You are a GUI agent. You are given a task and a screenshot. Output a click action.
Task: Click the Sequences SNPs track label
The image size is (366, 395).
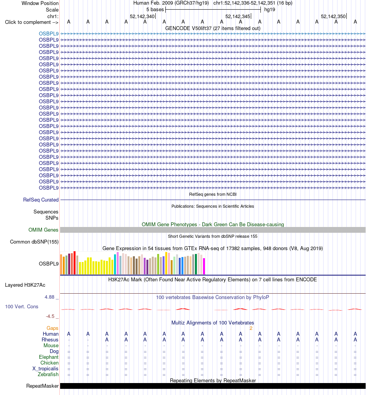coord(46,215)
